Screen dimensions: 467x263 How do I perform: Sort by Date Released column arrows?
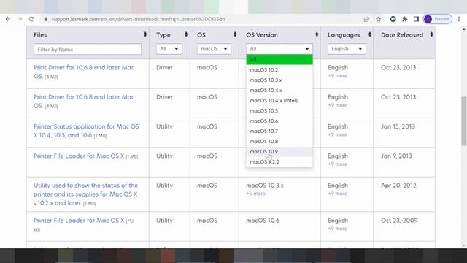tap(431, 34)
